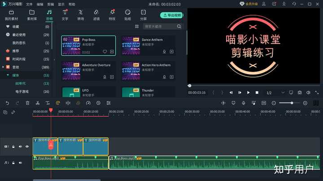Mute the video track speaker icon
The image size is (323, 181).
pos(20,146)
